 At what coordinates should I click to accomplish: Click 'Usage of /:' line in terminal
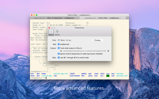pos(47,25)
